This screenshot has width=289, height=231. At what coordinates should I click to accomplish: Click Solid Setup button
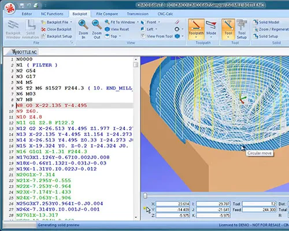[x=266, y=36]
